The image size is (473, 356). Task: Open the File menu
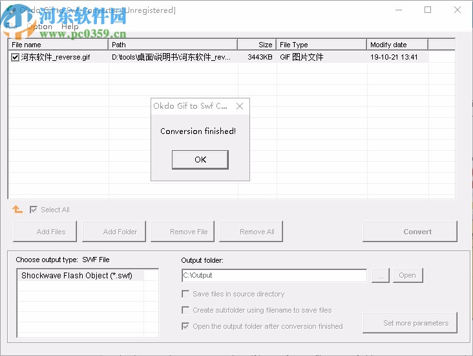click(11, 27)
